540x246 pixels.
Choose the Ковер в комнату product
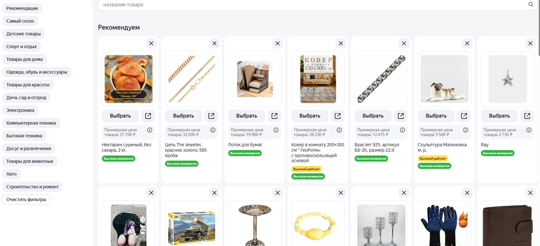[310, 116]
